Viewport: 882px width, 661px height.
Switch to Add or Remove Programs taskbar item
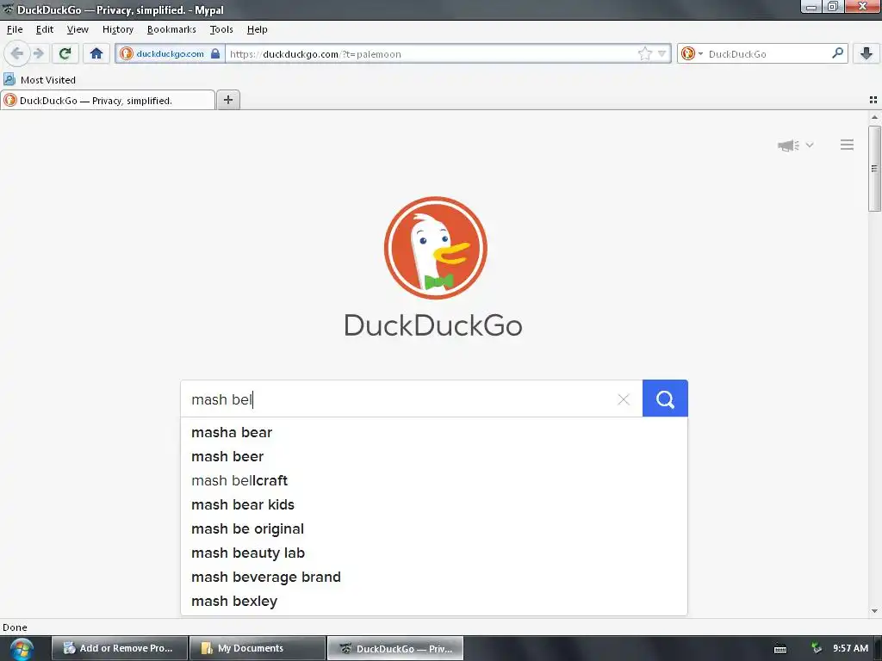(x=119, y=648)
